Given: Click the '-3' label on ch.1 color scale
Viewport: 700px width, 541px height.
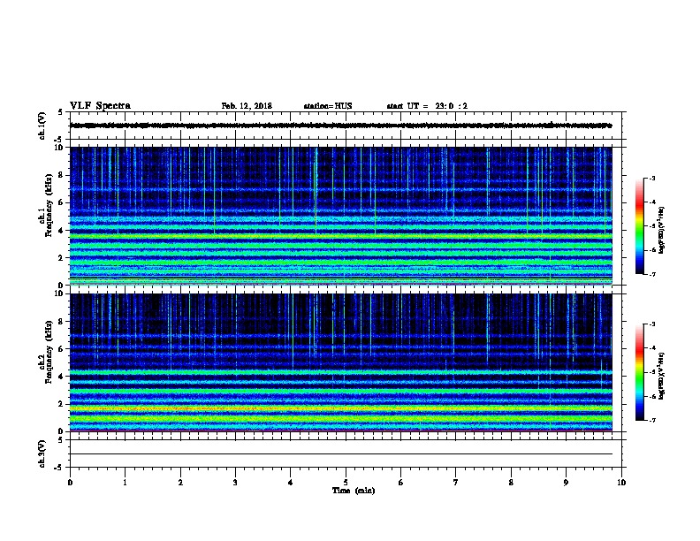Looking at the screenshot, I should tap(651, 178).
